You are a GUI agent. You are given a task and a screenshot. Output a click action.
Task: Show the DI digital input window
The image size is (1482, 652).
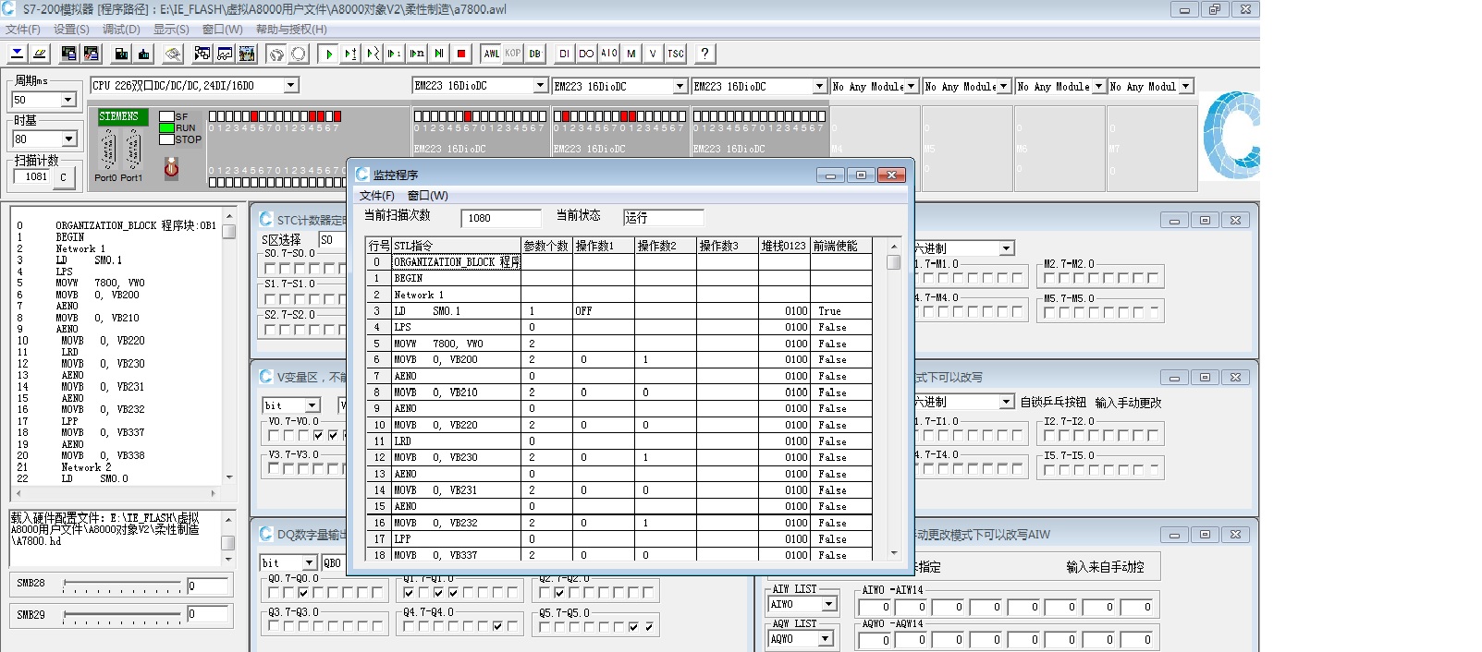click(x=564, y=54)
